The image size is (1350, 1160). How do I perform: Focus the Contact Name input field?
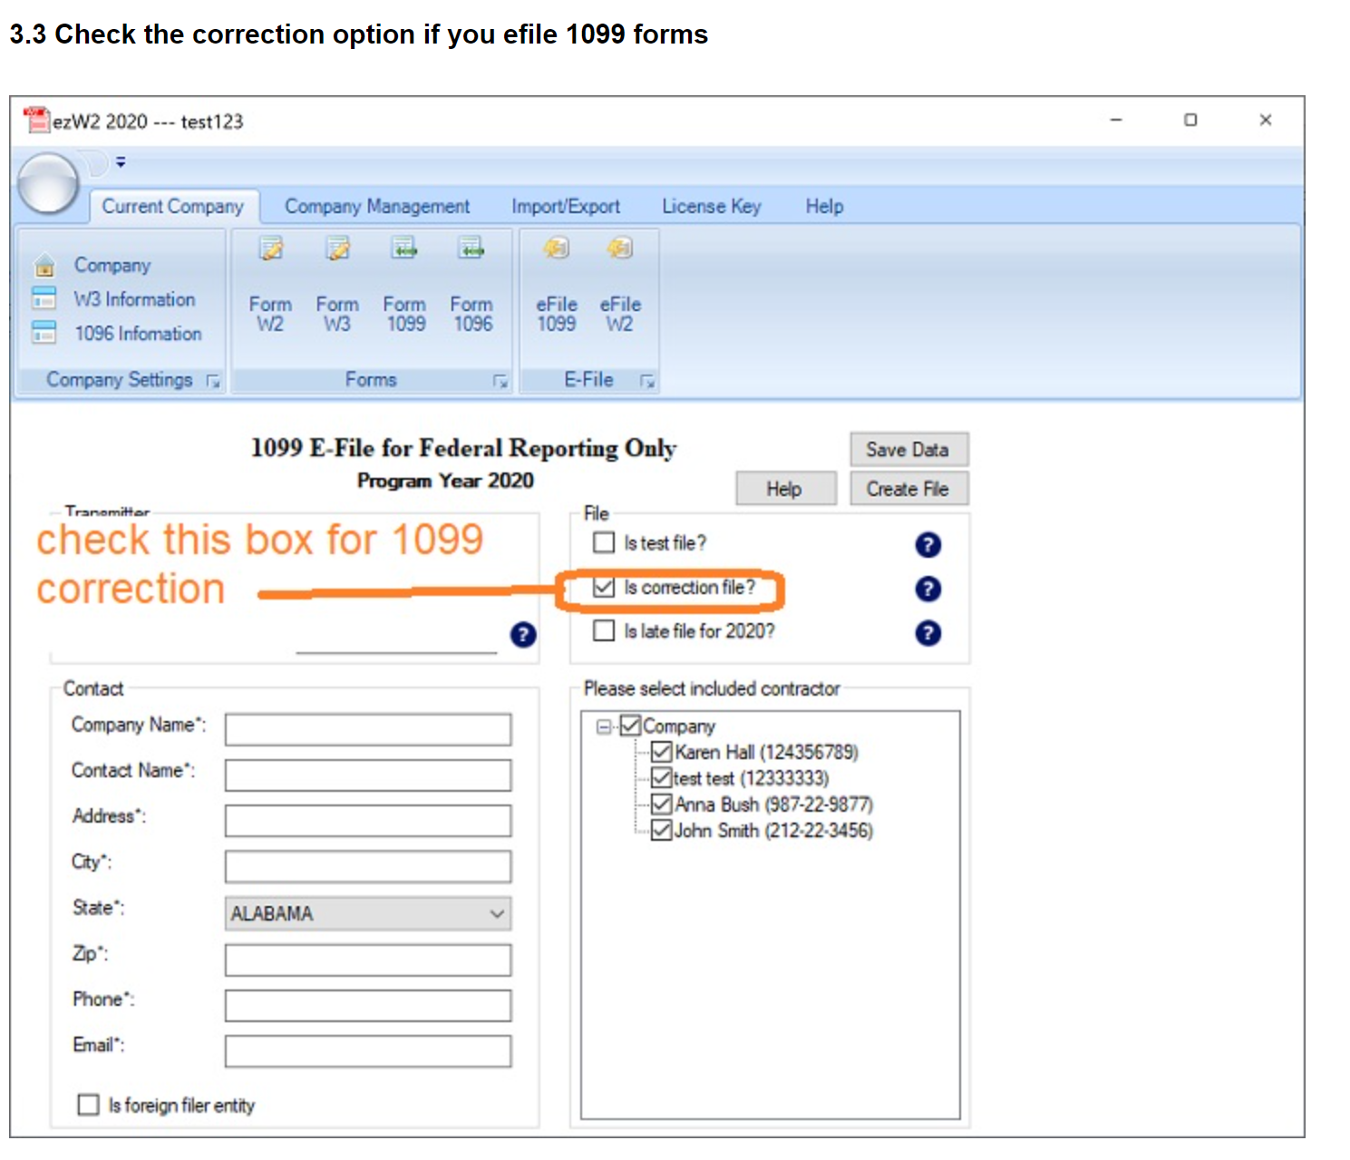[368, 775]
